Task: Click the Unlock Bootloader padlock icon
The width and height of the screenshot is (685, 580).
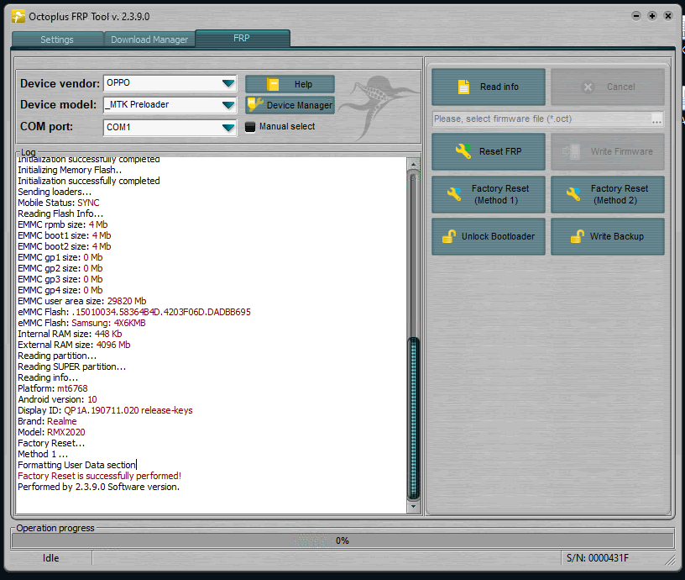Action: (449, 236)
